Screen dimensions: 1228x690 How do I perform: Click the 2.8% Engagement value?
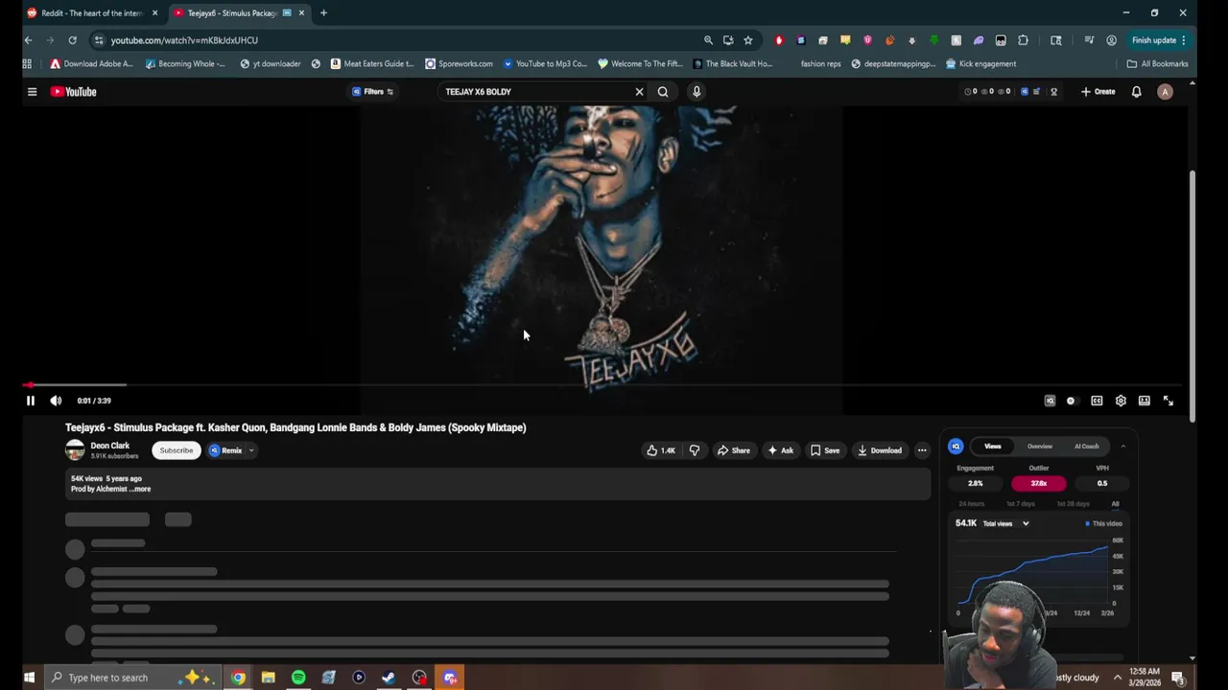[x=975, y=483]
